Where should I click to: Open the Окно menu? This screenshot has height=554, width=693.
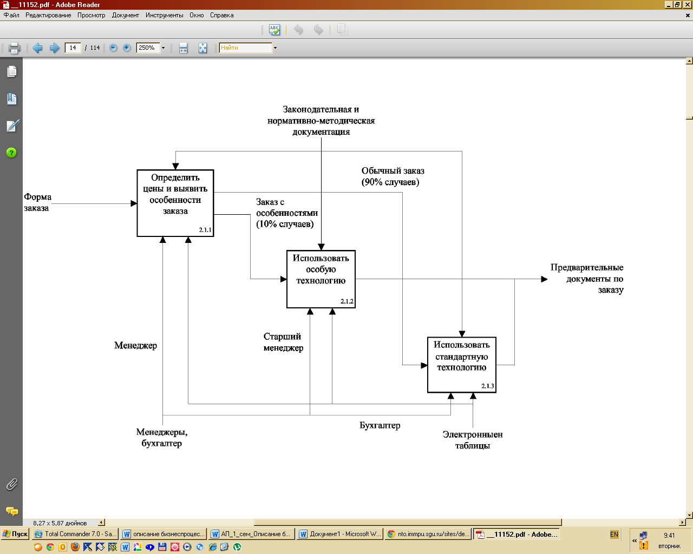point(197,15)
